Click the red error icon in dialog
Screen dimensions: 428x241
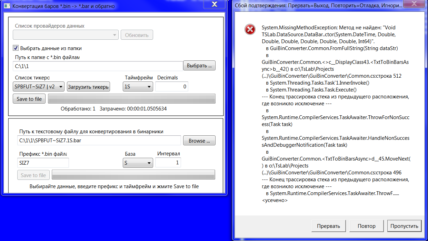tap(250, 30)
